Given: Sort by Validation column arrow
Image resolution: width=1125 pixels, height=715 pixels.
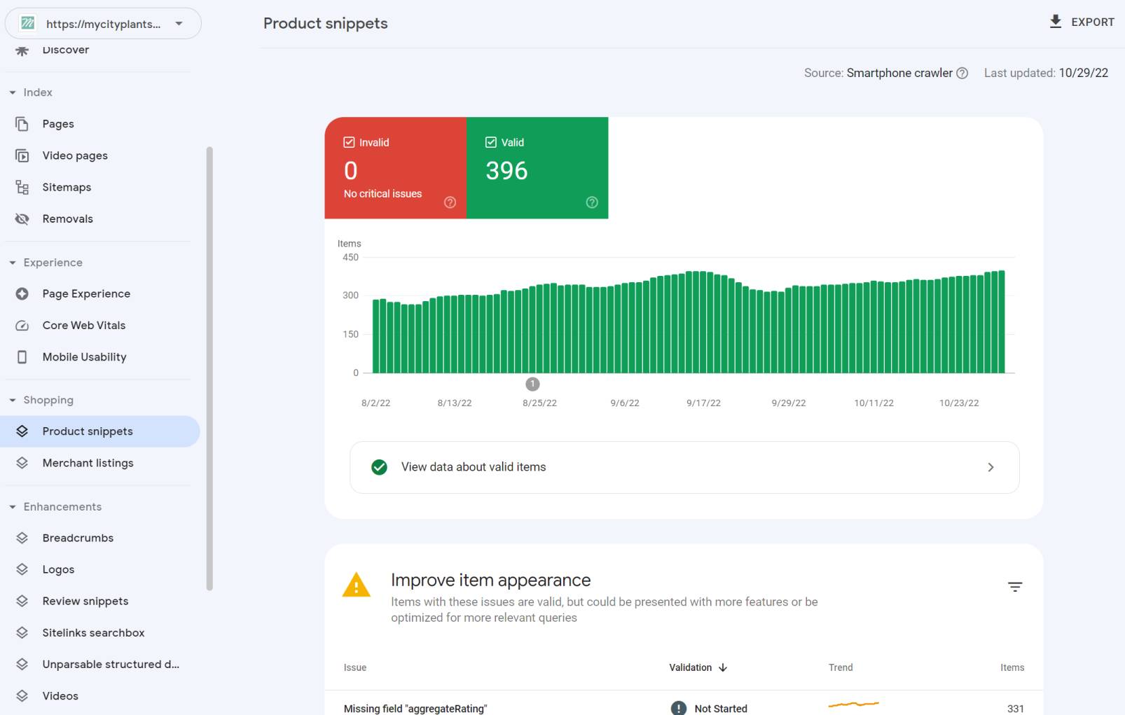Looking at the screenshot, I should [723, 667].
